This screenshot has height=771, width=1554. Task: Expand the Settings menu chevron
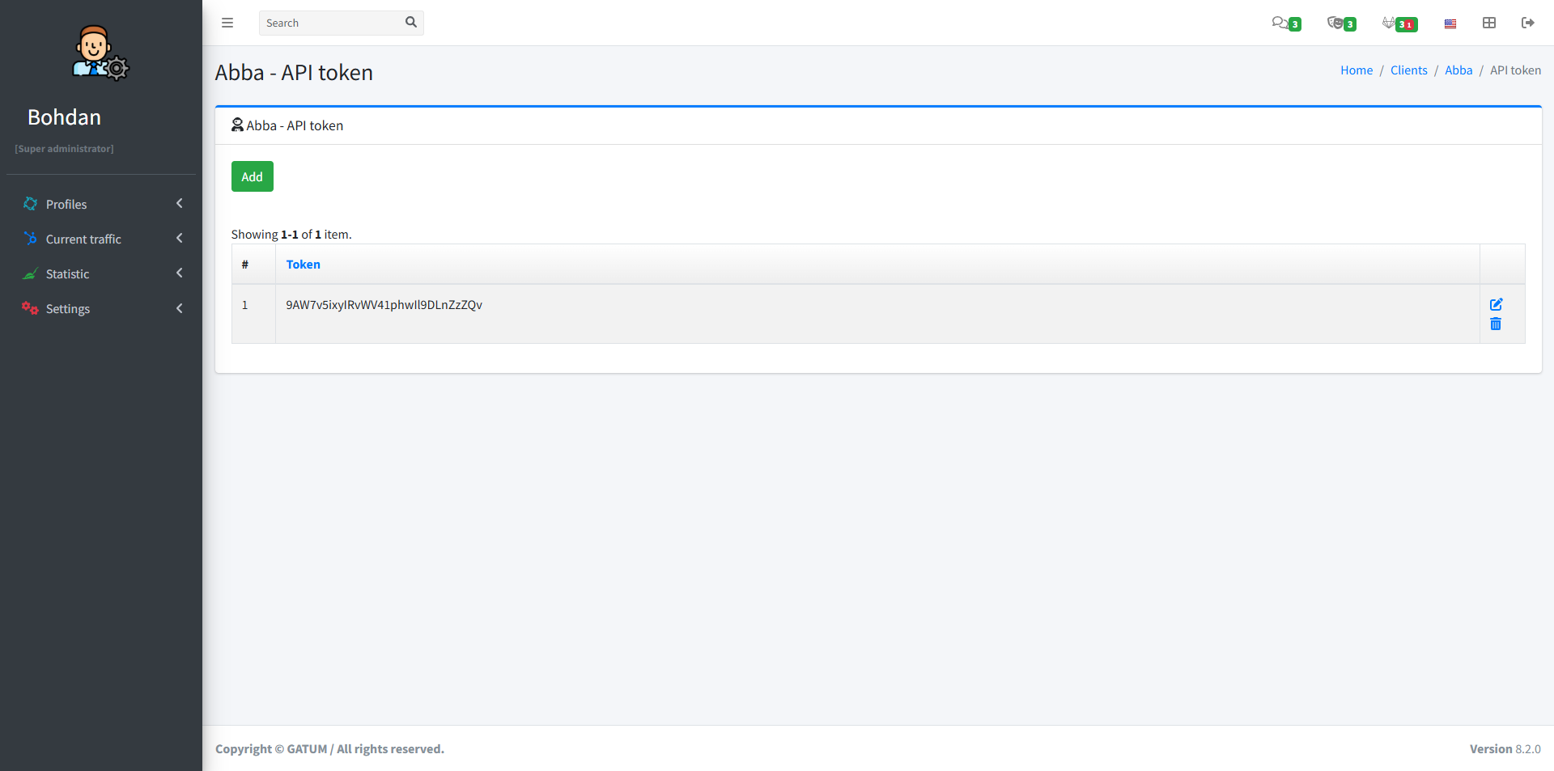click(x=179, y=308)
